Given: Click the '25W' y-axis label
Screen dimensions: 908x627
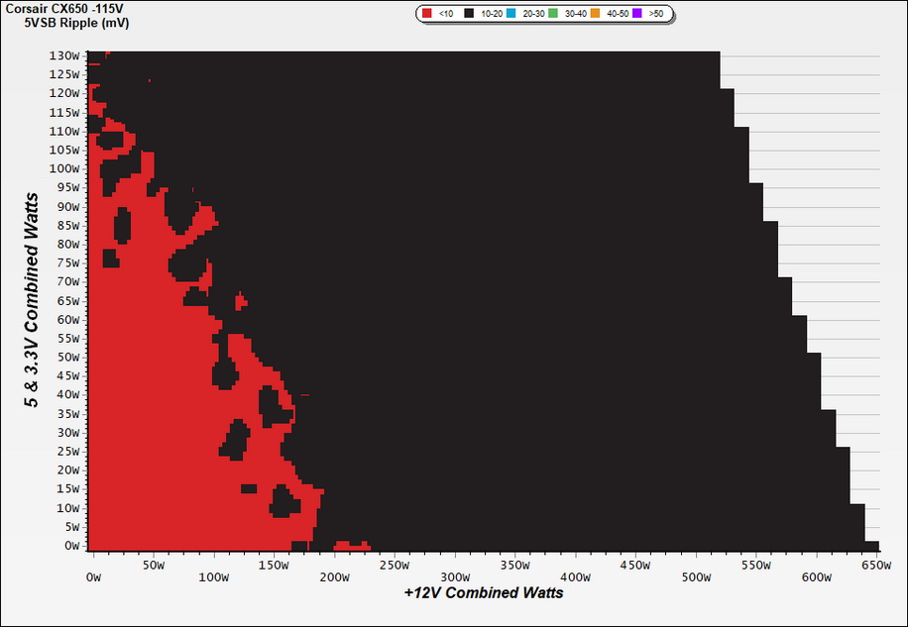Looking at the screenshot, I should (67, 451).
